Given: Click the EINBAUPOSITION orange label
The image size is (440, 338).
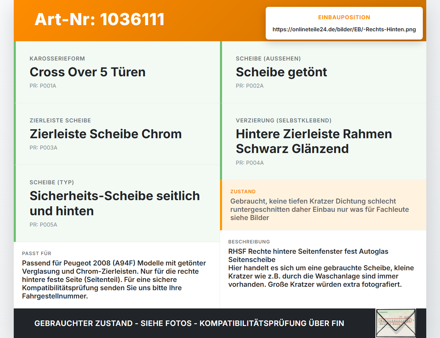Looking at the screenshot, I should (x=344, y=17).
